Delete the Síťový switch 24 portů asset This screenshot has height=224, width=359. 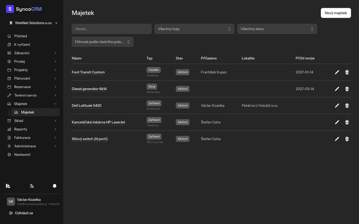pyautogui.click(x=347, y=139)
